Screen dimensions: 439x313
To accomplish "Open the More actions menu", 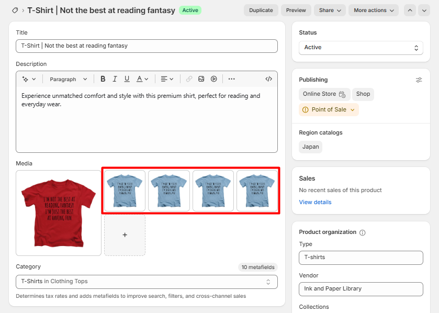I will 373,10.
